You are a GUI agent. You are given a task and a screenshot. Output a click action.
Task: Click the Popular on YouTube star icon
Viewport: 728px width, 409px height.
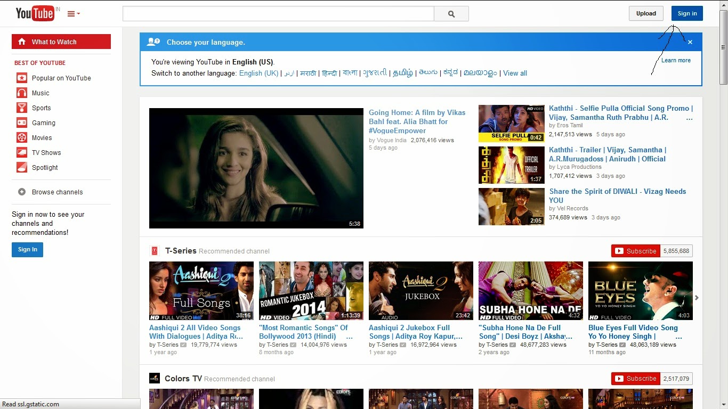coord(22,78)
